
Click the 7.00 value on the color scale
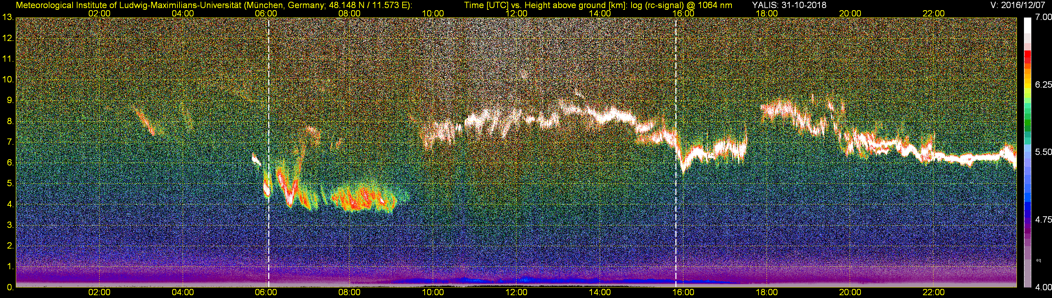(1043, 17)
